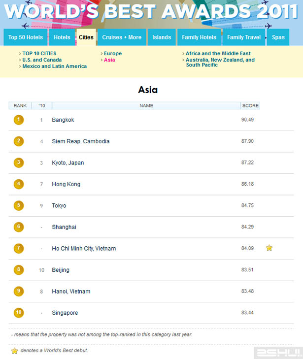Switch to the Cruises + More tab

(122, 37)
